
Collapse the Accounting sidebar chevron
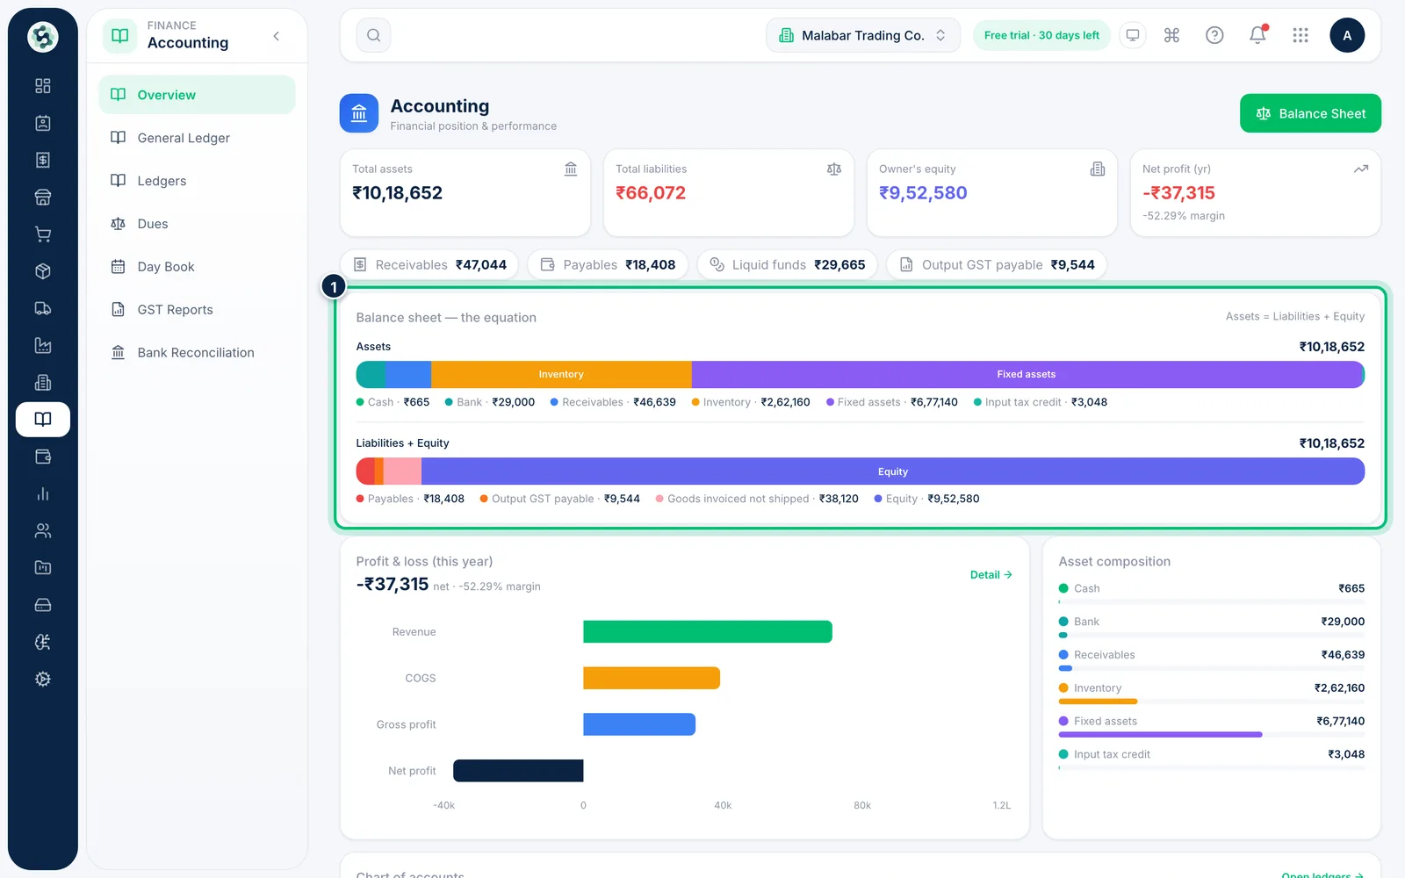[277, 36]
